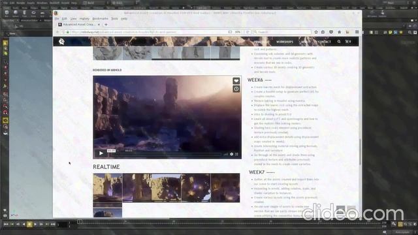
Task: Click the Firefox screenshot camera icon
Action: pyautogui.click(x=323, y=32)
